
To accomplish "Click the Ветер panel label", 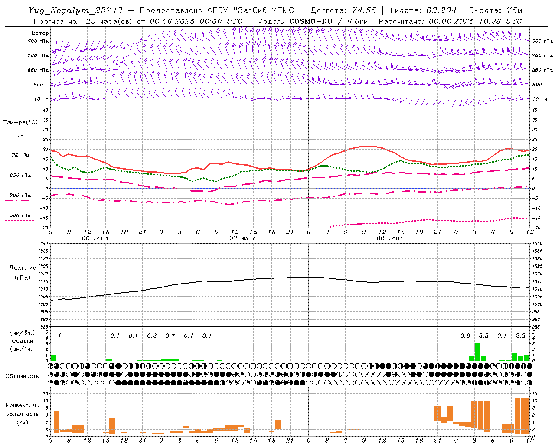I will (40, 33).
